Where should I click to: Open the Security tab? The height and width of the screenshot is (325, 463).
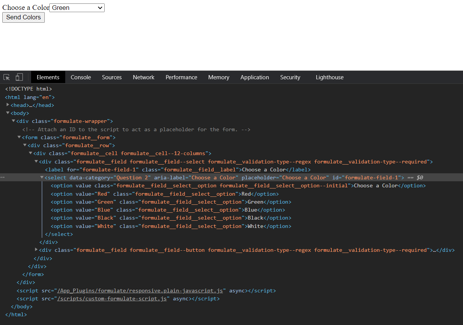290,77
